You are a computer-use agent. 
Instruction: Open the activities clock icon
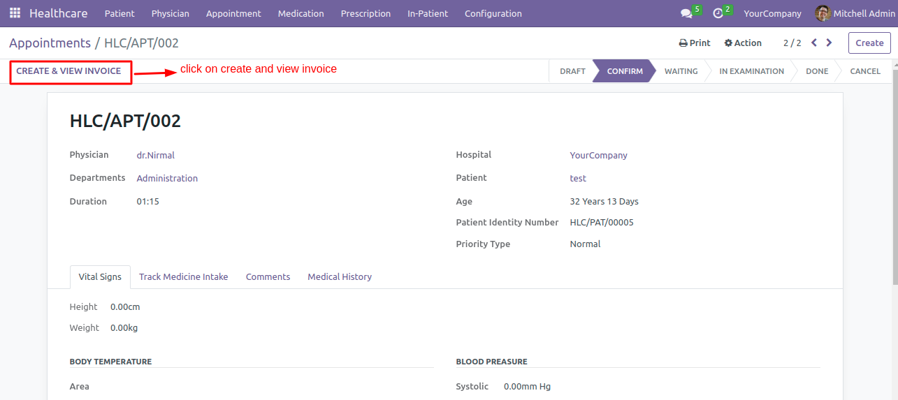click(x=718, y=14)
